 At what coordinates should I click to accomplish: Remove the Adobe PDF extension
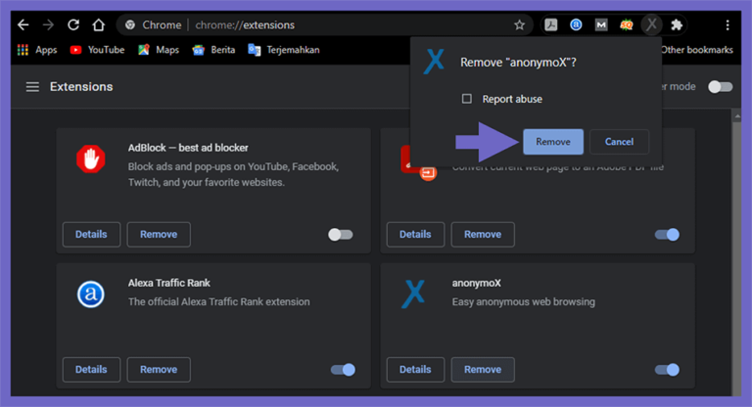pyautogui.click(x=483, y=235)
